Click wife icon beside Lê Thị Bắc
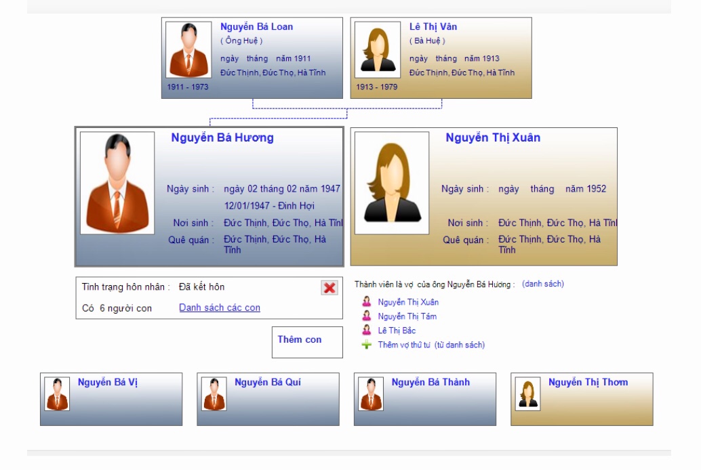 pyautogui.click(x=367, y=330)
